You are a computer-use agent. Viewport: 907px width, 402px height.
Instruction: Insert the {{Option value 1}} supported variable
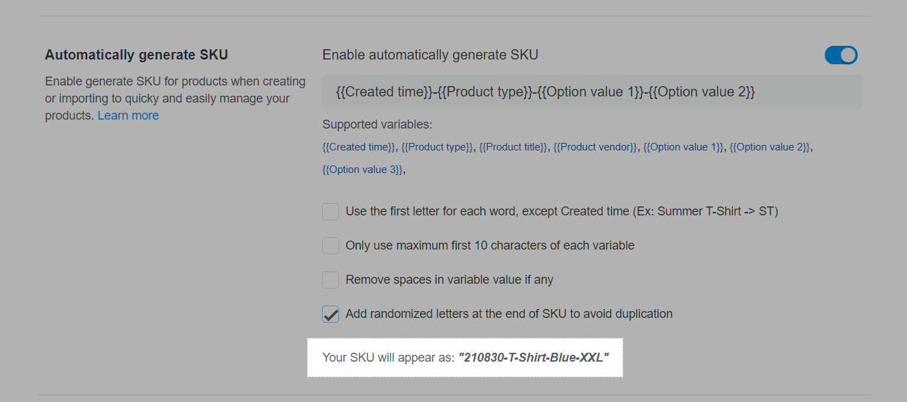[x=683, y=147]
